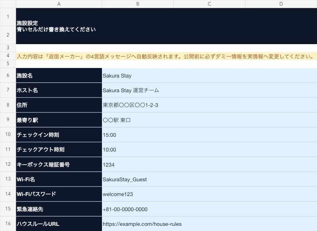Select row 10 header
The image size is (317, 231).
tap(8, 134)
